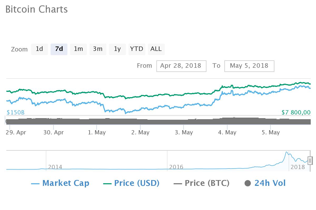
Task: Click the gray Price (BTC) line icon
Action: point(178,183)
